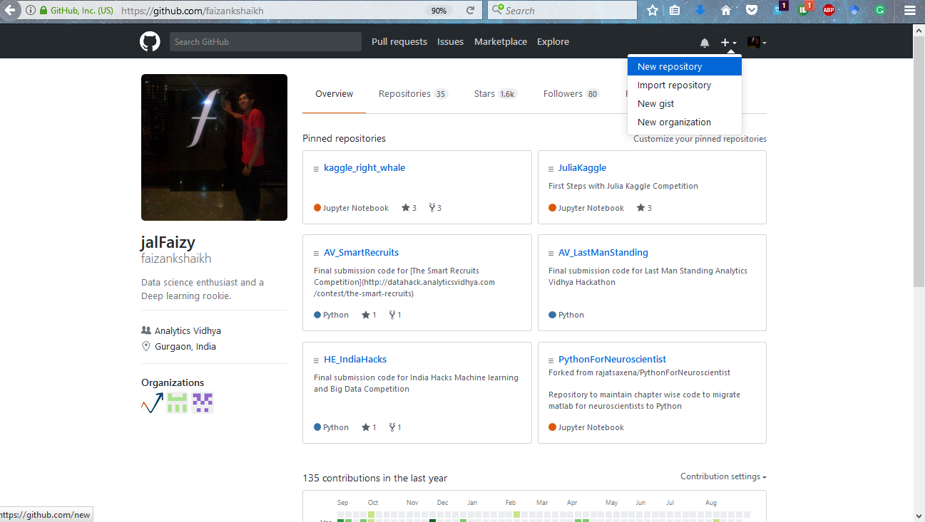Open the plus create-new dropdown
925x522 pixels.
(728, 43)
